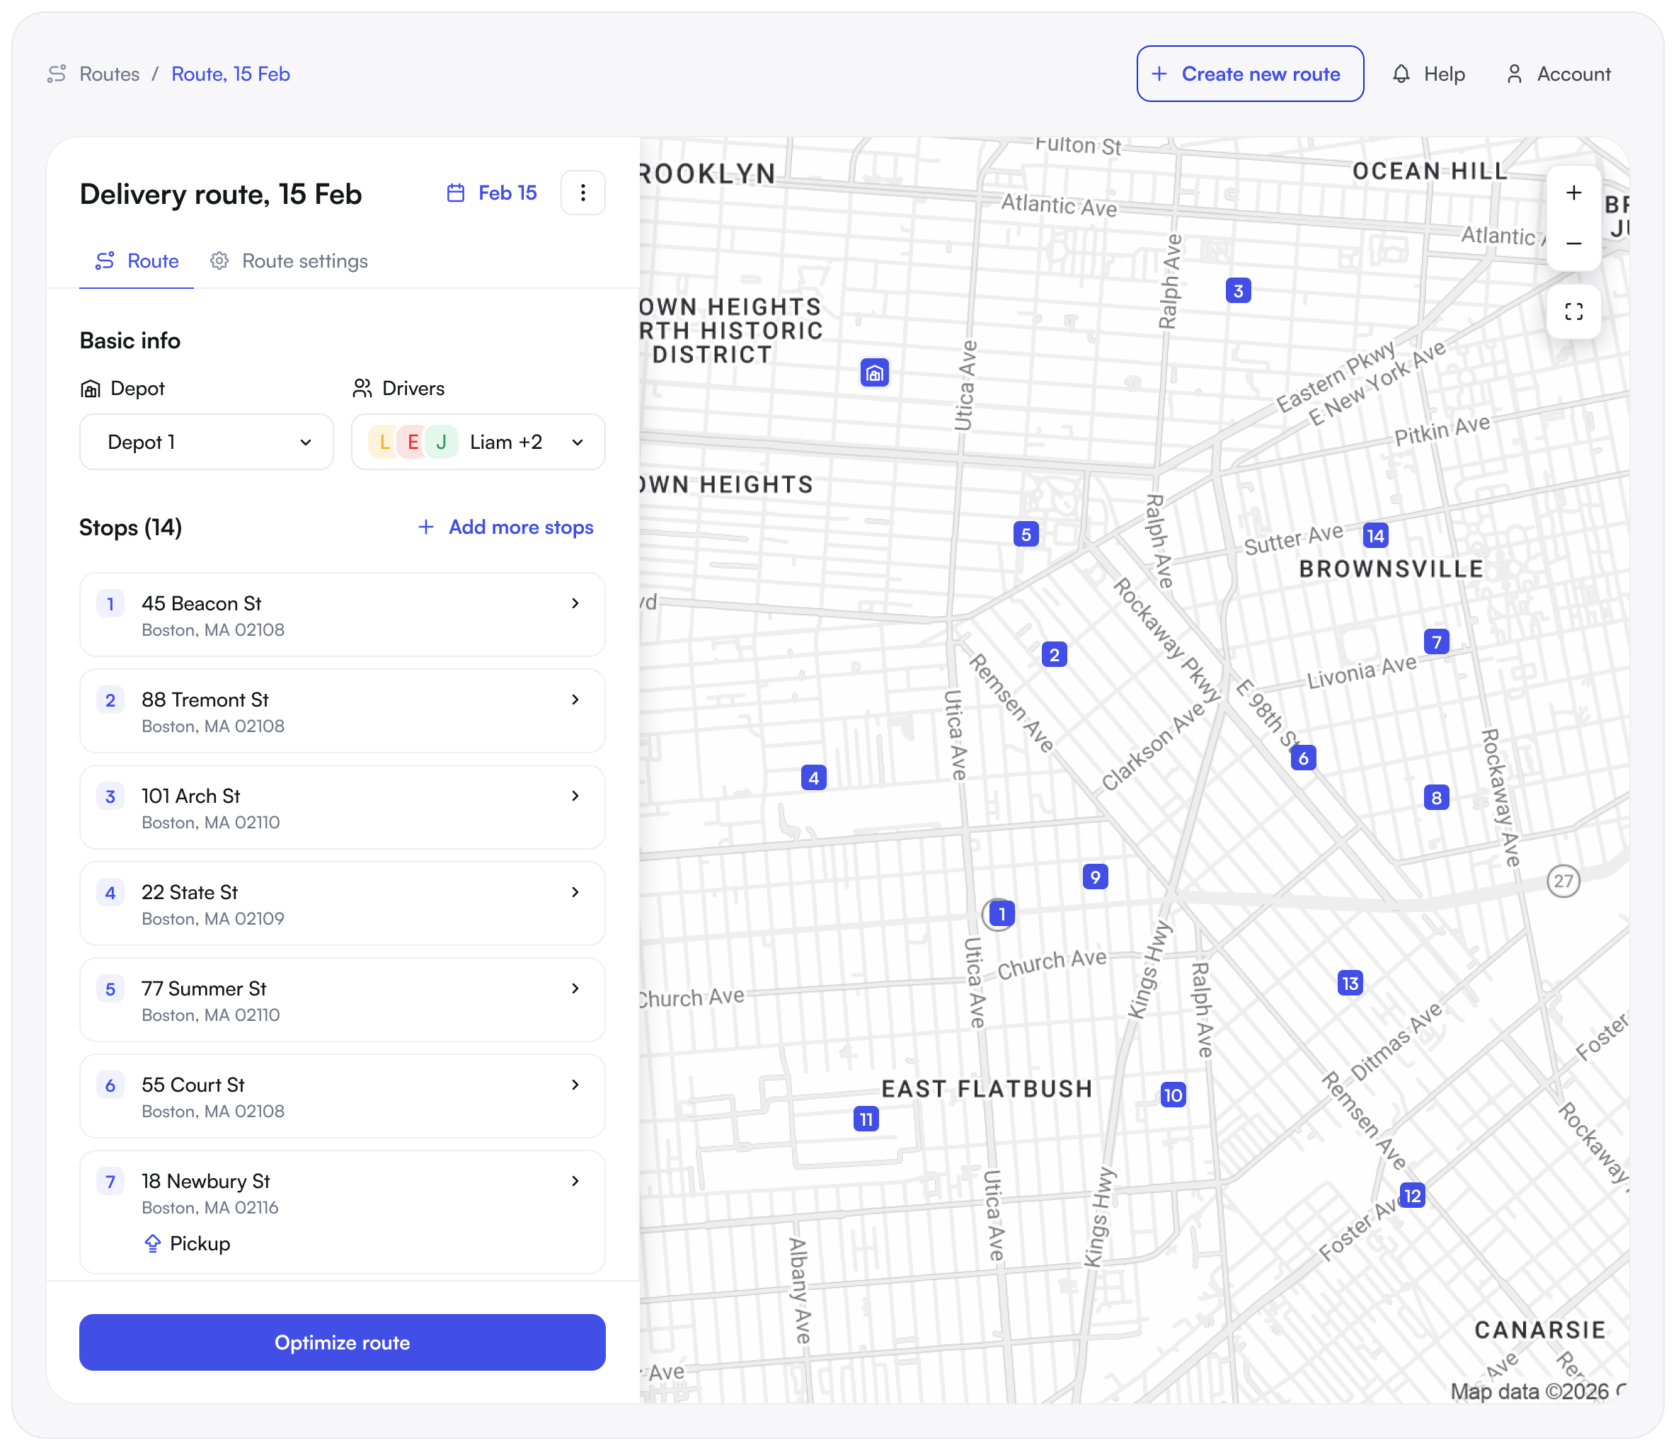Select map marker 6
Viewport: 1676px width, 1450px height.
1303,758
